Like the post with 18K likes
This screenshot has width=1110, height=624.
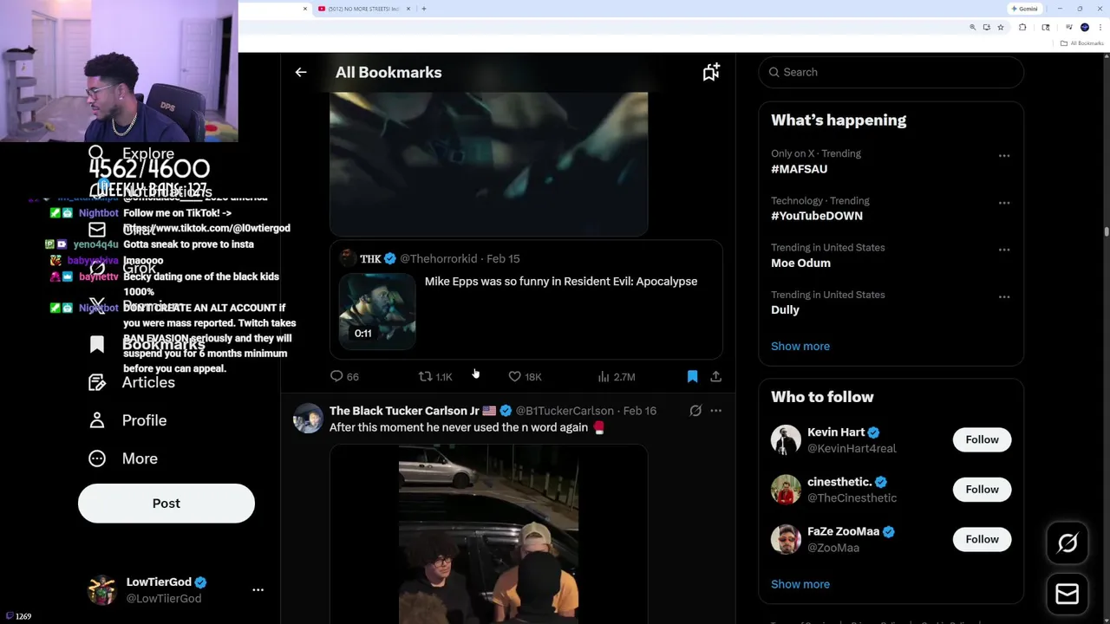(525, 377)
